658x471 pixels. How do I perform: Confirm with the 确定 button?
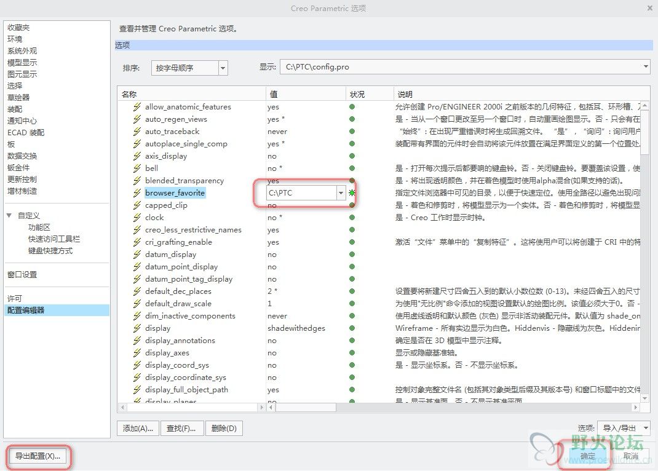[587, 456]
